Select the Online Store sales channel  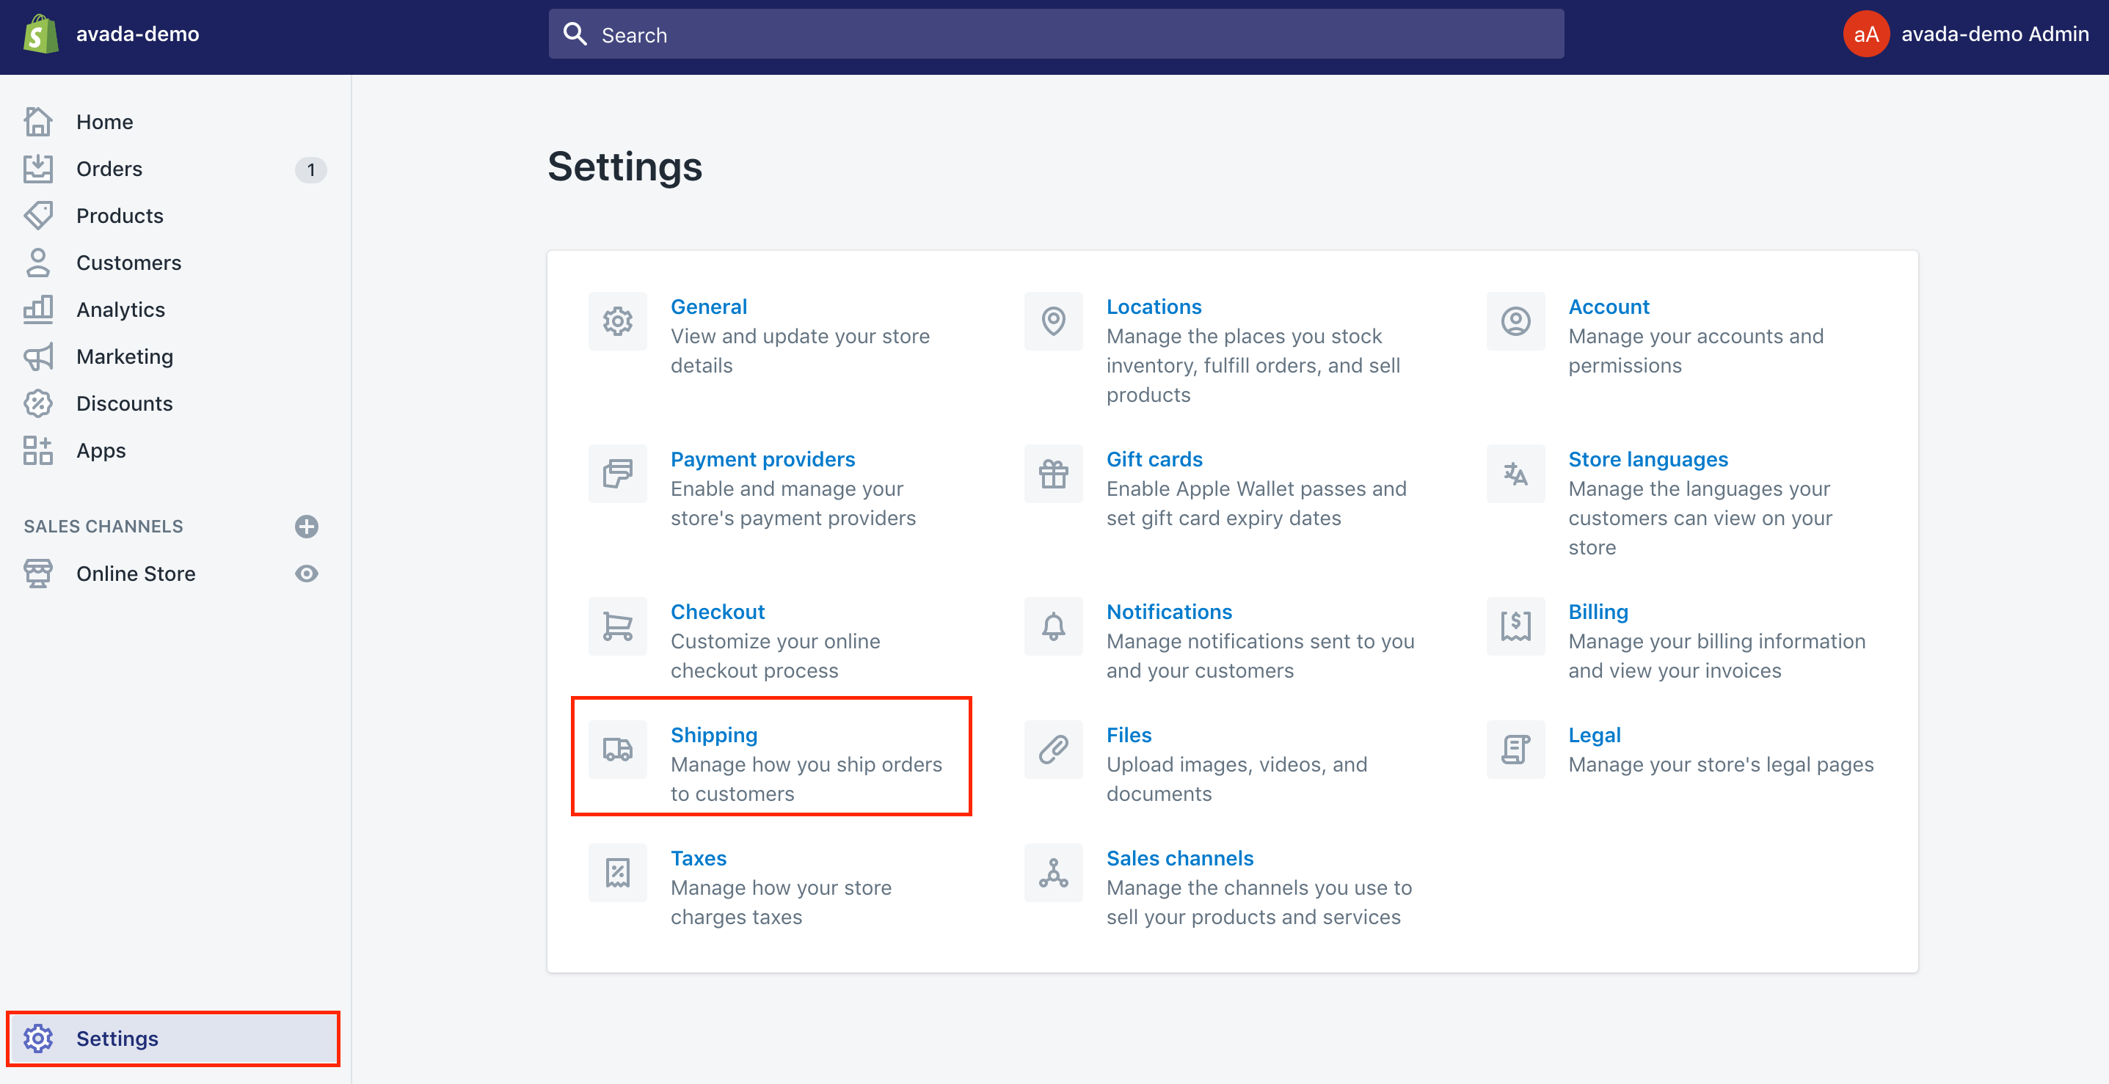click(134, 572)
